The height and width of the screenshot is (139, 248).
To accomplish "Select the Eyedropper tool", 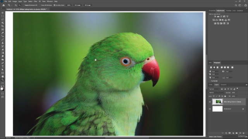I will click(3, 33).
